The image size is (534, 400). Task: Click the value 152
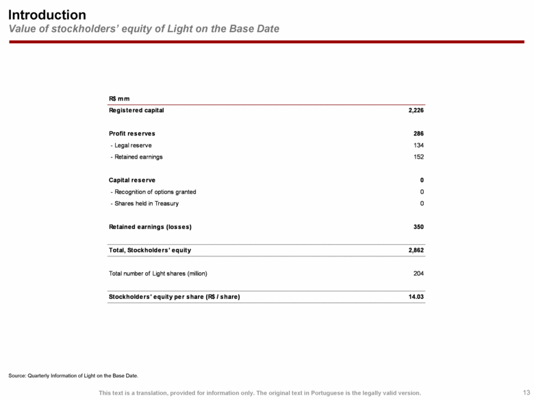(418, 157)
